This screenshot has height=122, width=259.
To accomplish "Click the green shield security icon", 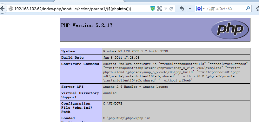I will pos(153,9).
